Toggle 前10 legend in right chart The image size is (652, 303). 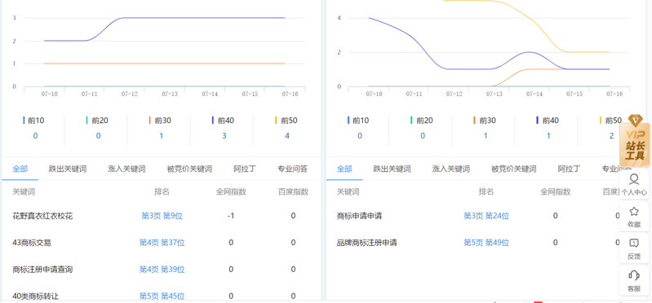358,121
